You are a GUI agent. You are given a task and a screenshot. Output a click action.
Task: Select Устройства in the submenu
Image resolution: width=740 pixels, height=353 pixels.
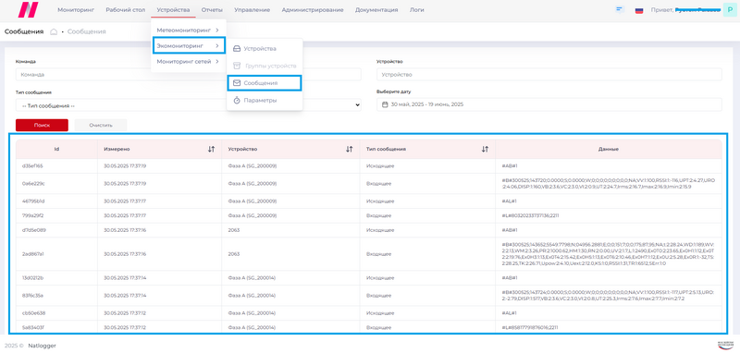coord(265,49)
